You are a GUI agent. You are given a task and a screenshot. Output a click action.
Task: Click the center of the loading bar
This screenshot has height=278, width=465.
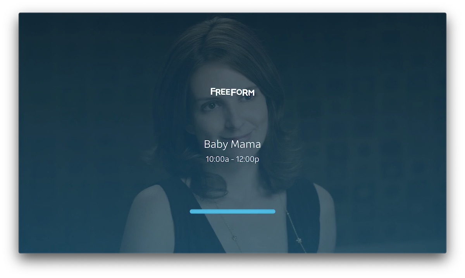pos(232,211)
